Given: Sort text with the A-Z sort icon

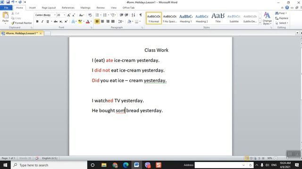Looking at the screenshot, I should pyautogui.click(x=133, y=15).
